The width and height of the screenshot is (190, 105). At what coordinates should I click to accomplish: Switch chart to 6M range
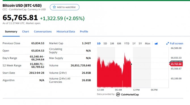point(119,43)
